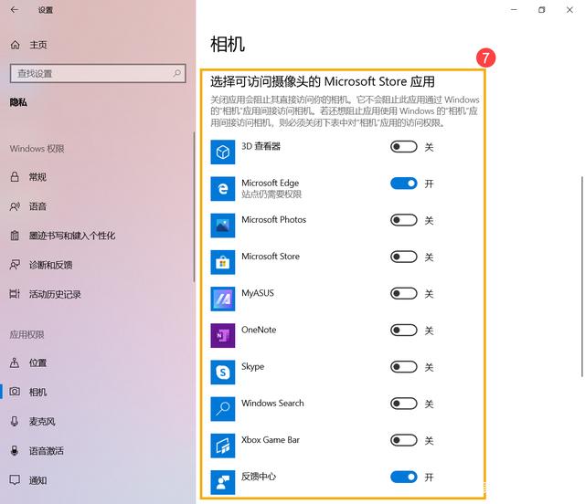Click the Windows 权限 section header

[x=37, y=148]
